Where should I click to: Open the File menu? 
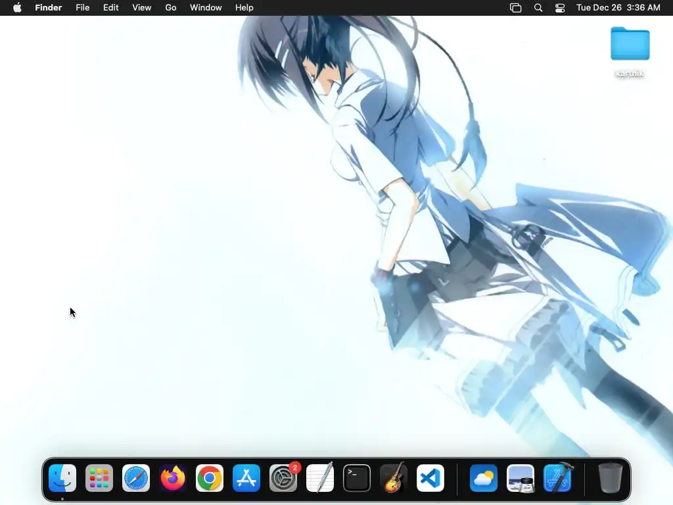[x=82, y=8]
